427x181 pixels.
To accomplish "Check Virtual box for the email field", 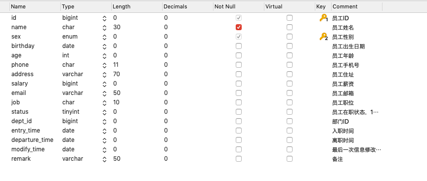I will click(290, 93).
